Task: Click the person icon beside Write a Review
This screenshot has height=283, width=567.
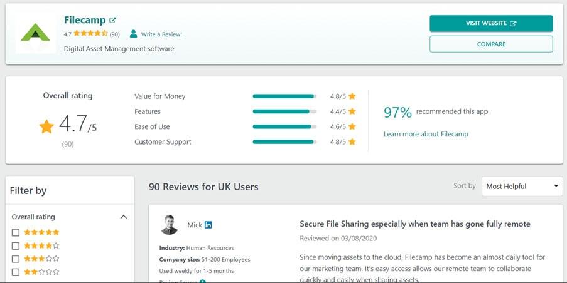Action: [134, 34]
